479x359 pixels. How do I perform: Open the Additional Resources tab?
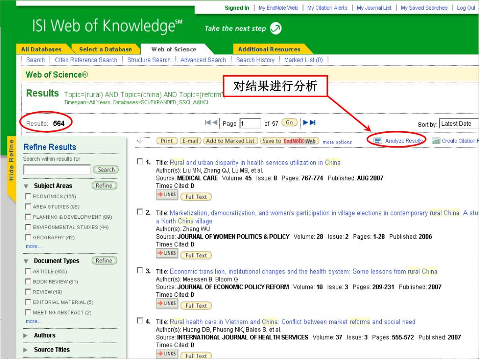click(x=269, y=49)
